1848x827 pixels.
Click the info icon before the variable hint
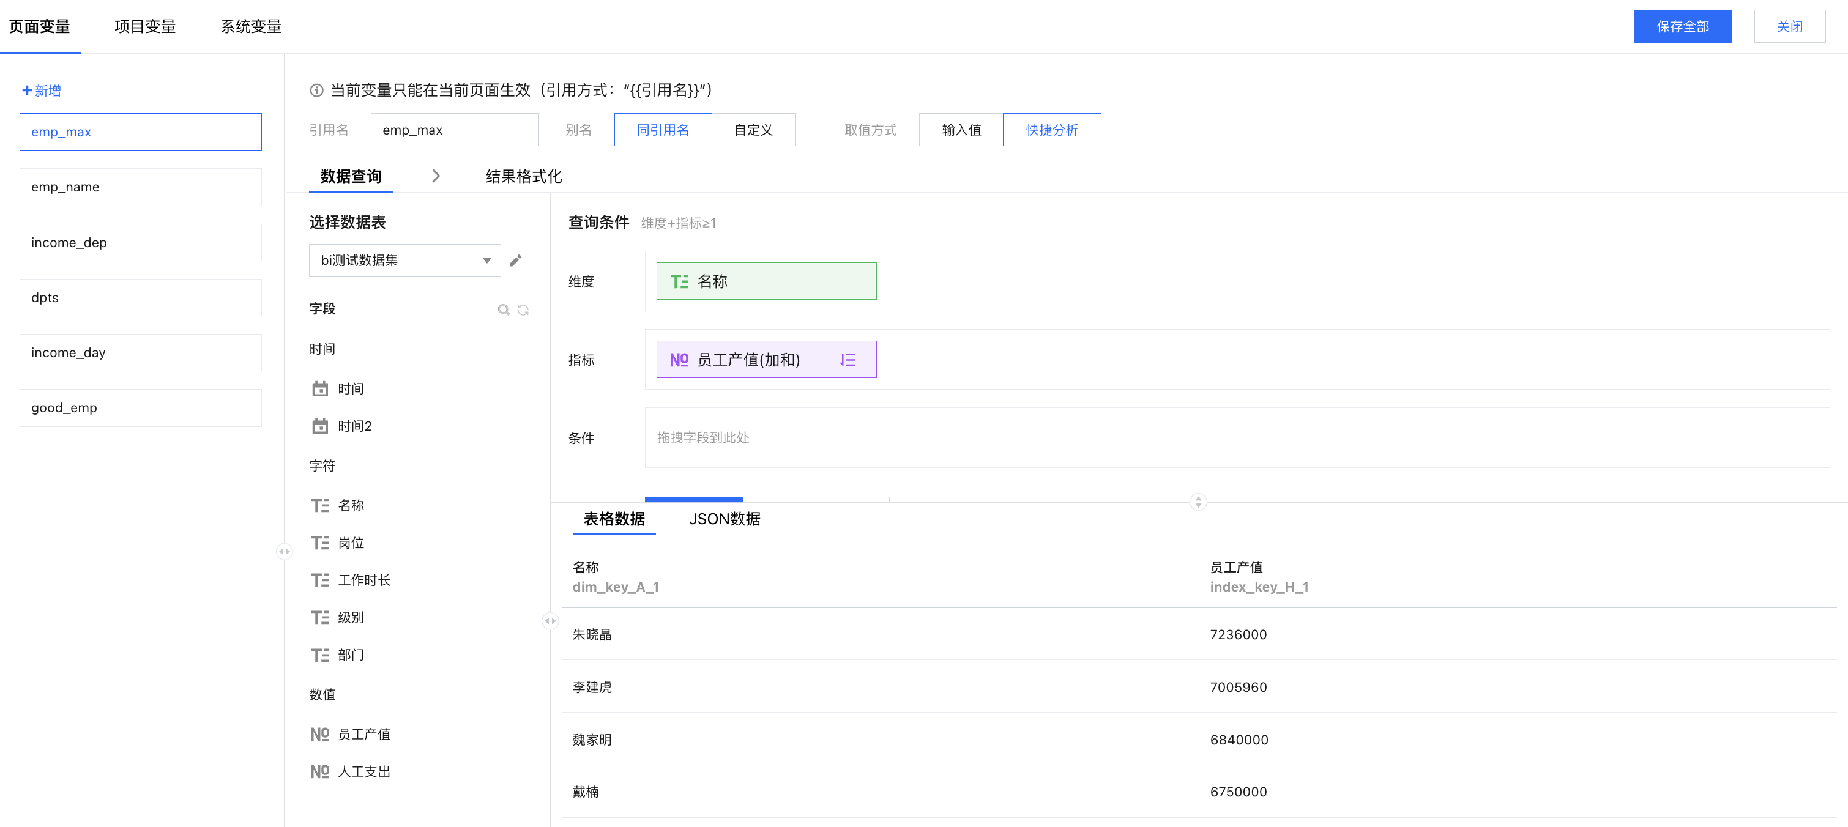[316, 91]
